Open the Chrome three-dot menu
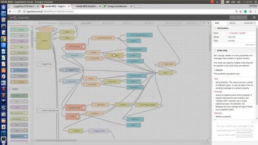The image size is (258, 145). [x=255, y=12]
